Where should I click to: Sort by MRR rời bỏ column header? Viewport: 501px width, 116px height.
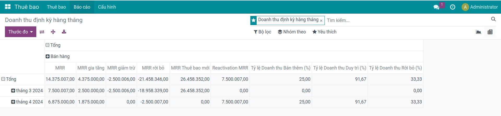pyautogui.click(x=153, y=68)
